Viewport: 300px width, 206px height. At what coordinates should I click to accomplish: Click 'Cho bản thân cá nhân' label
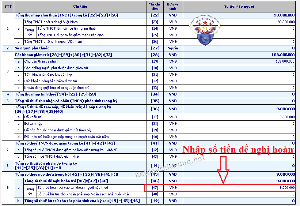[x=41, y=61]
